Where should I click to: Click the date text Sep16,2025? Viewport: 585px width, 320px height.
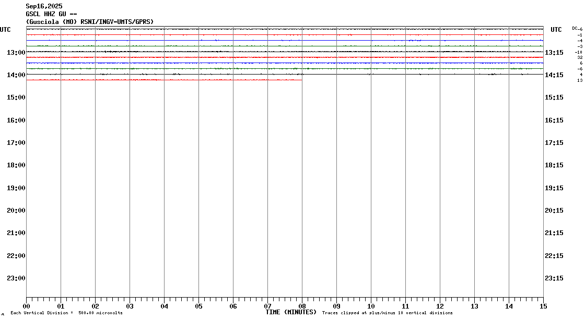pyautogui.click(x=44, y=6)
